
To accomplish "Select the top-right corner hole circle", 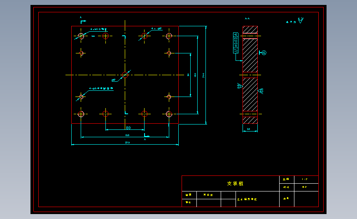I will (x=169, y=36).
